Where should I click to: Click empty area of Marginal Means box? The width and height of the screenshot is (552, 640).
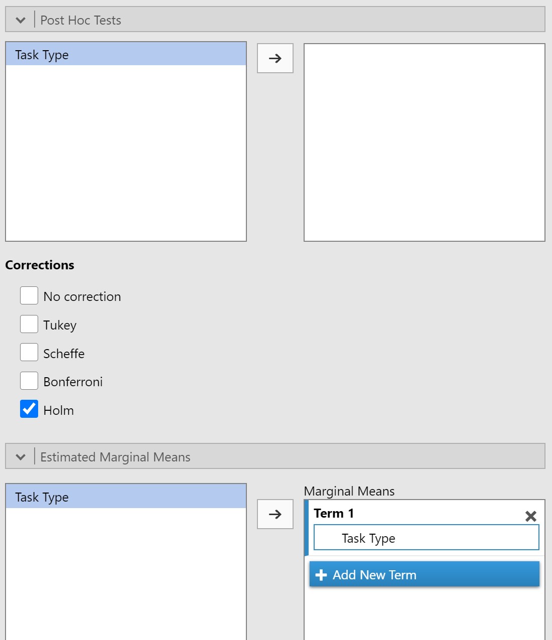point(425,614)
